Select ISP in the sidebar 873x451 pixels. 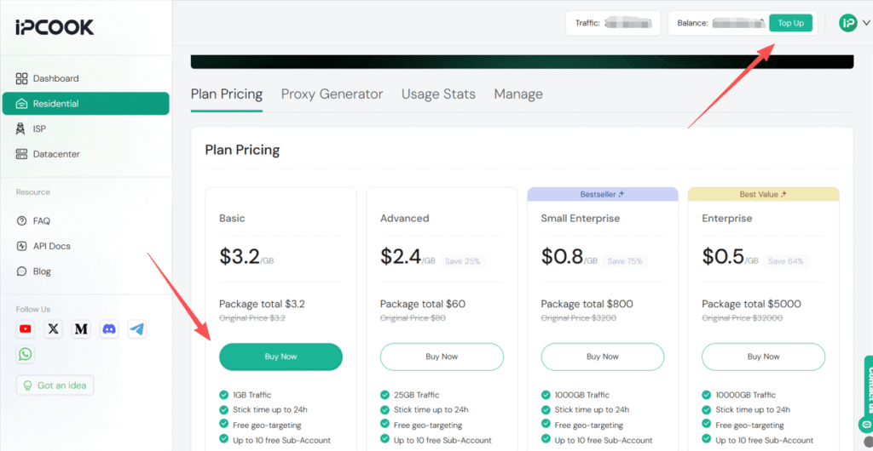(39, 128)
